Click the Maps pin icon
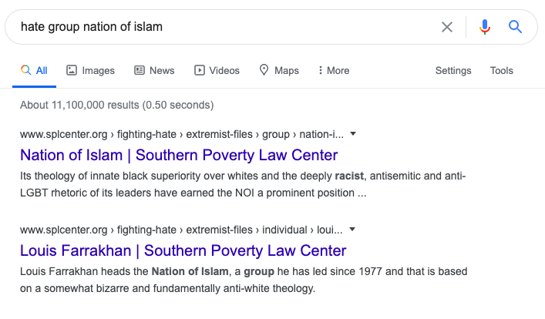The width and height of the screenshot is (545, 319). tap(264, 70)
